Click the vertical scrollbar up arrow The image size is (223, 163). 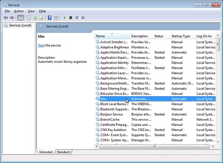click(x=218, y=36)
